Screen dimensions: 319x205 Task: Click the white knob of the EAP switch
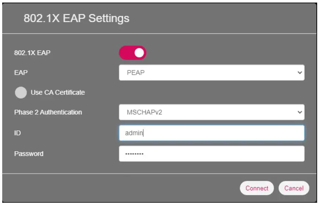[x=139, y=53]
